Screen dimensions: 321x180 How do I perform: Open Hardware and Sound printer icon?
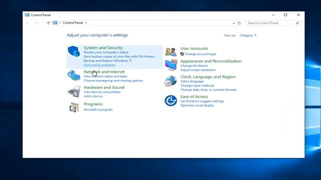(x=74, y=91)
